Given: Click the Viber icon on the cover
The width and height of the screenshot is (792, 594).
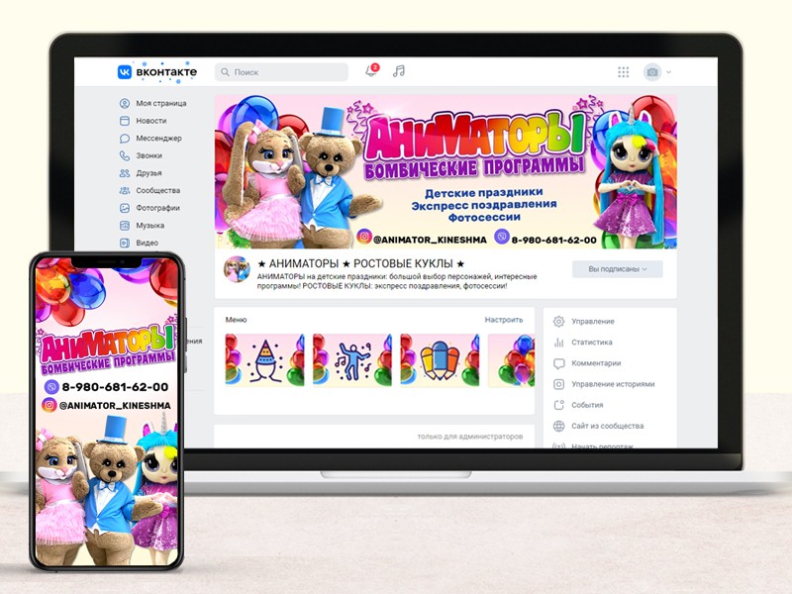Looking at the screenshot, I should coord(502,236).
